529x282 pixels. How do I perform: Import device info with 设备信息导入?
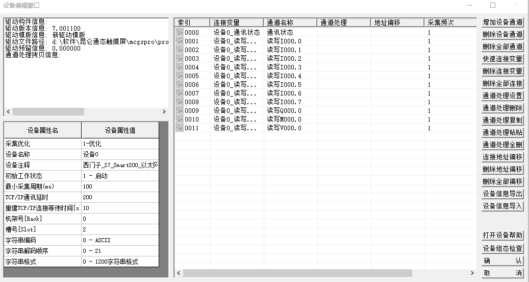point(502,206)
